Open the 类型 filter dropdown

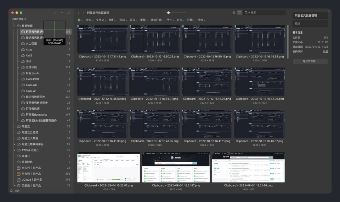coord(144,20)
